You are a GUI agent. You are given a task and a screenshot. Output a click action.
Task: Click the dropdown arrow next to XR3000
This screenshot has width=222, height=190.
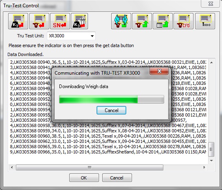(x=92, y=36)
